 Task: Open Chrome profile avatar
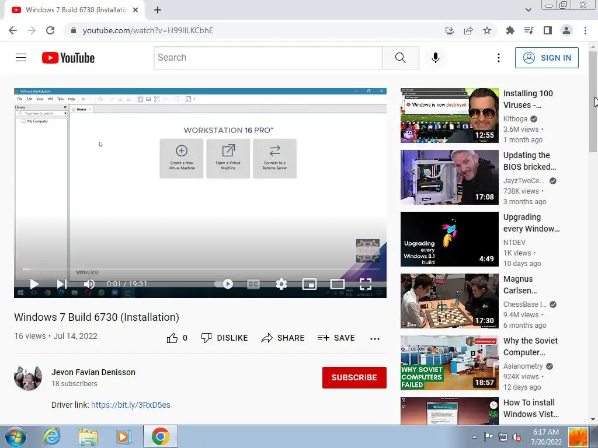(566, 30)
